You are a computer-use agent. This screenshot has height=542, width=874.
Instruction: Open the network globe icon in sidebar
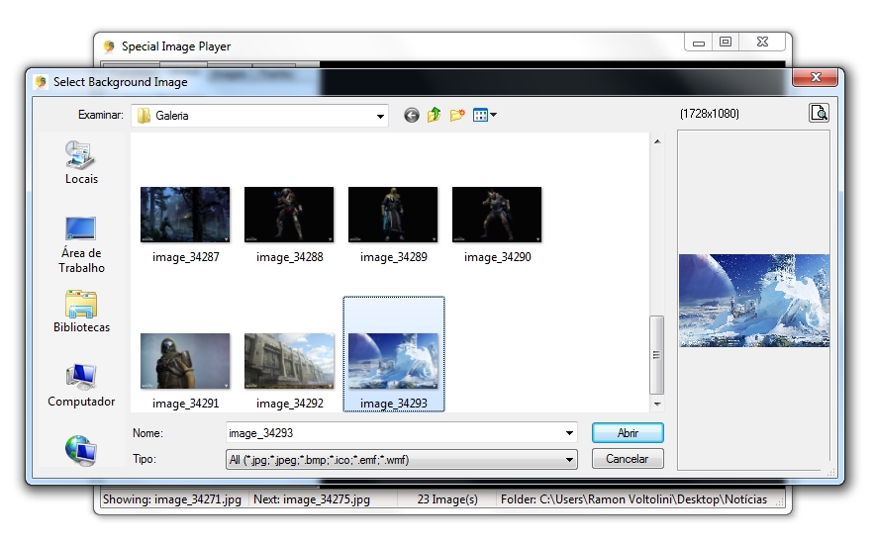click(81, 450)
